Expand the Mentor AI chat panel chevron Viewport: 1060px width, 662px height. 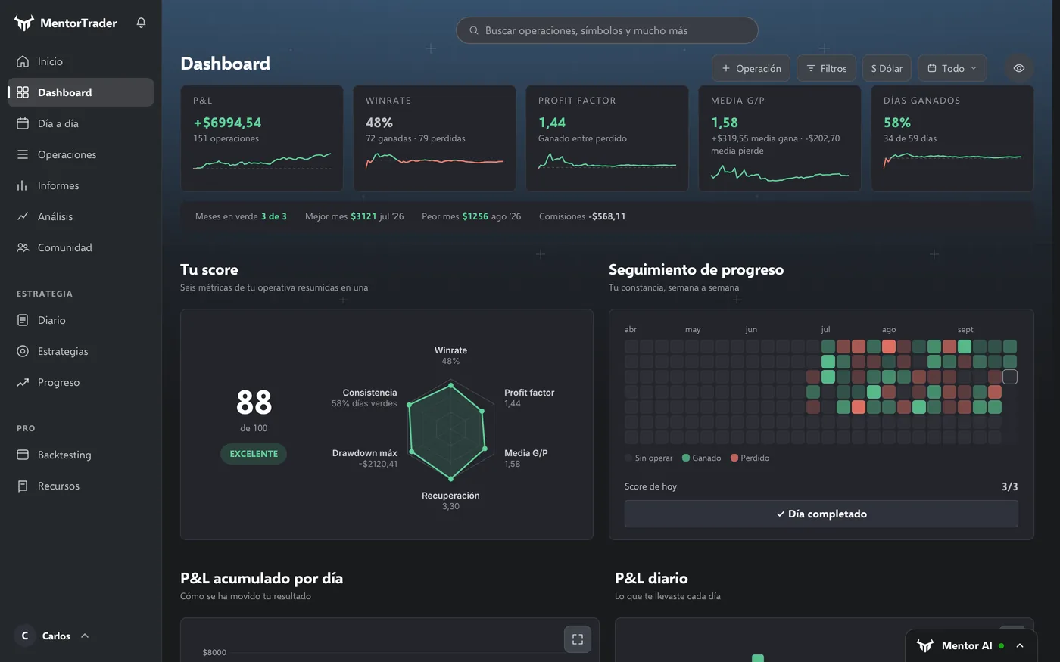pyautogui.click(x=1020, y=645)
